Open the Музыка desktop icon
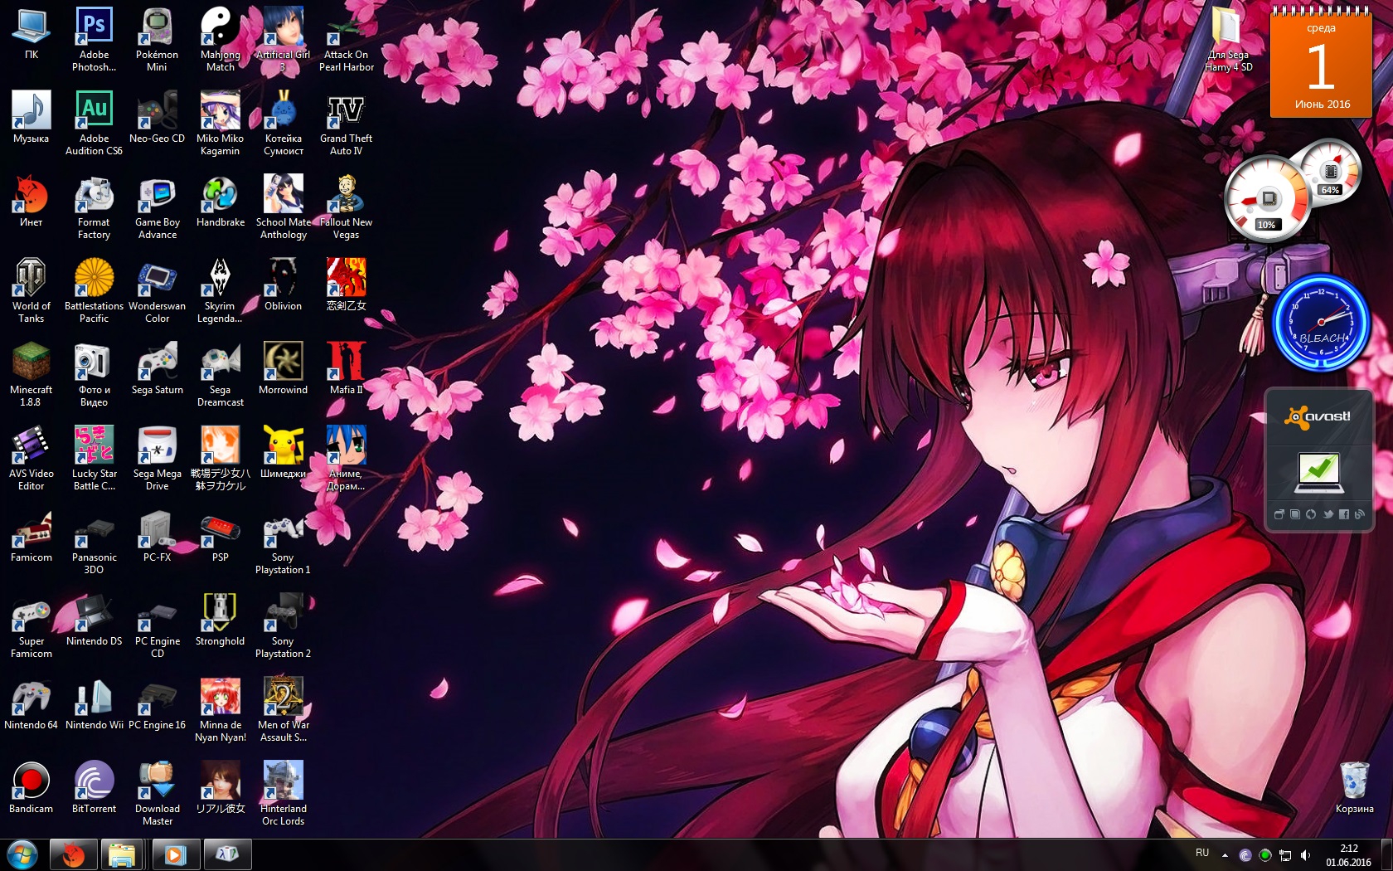The width and height of the screenshot is (1393, 871). point(31,117)
